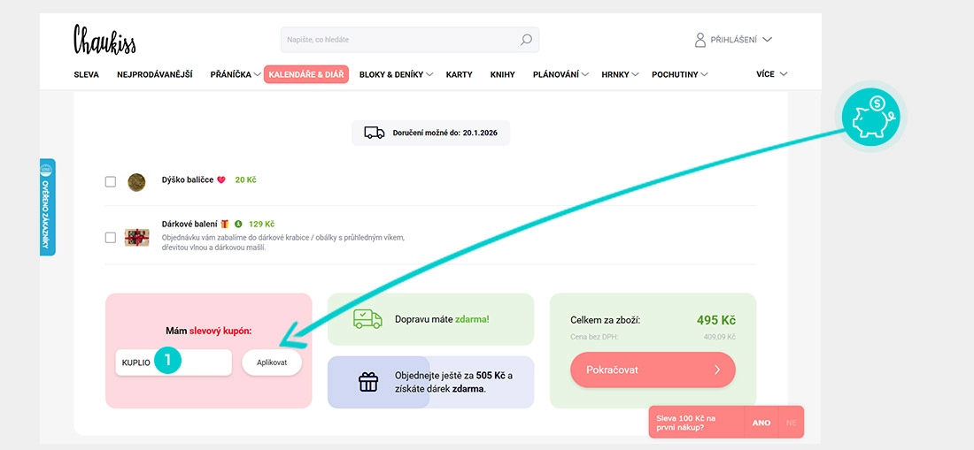Click the green free-shipping truck icon
Screen dimensions: 974x450
(367, 318)
